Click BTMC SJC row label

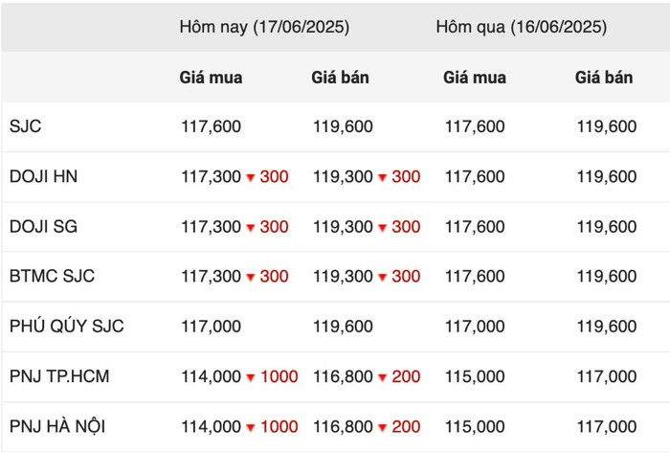click(x=52, y=276)
